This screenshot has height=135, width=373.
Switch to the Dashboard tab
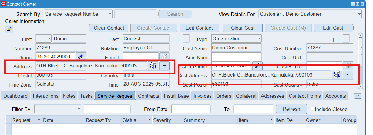coord(15,96)
